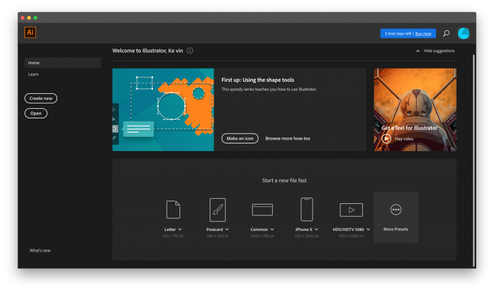
Task: Click the macOS green zoom window button
Action: (35, 17)
